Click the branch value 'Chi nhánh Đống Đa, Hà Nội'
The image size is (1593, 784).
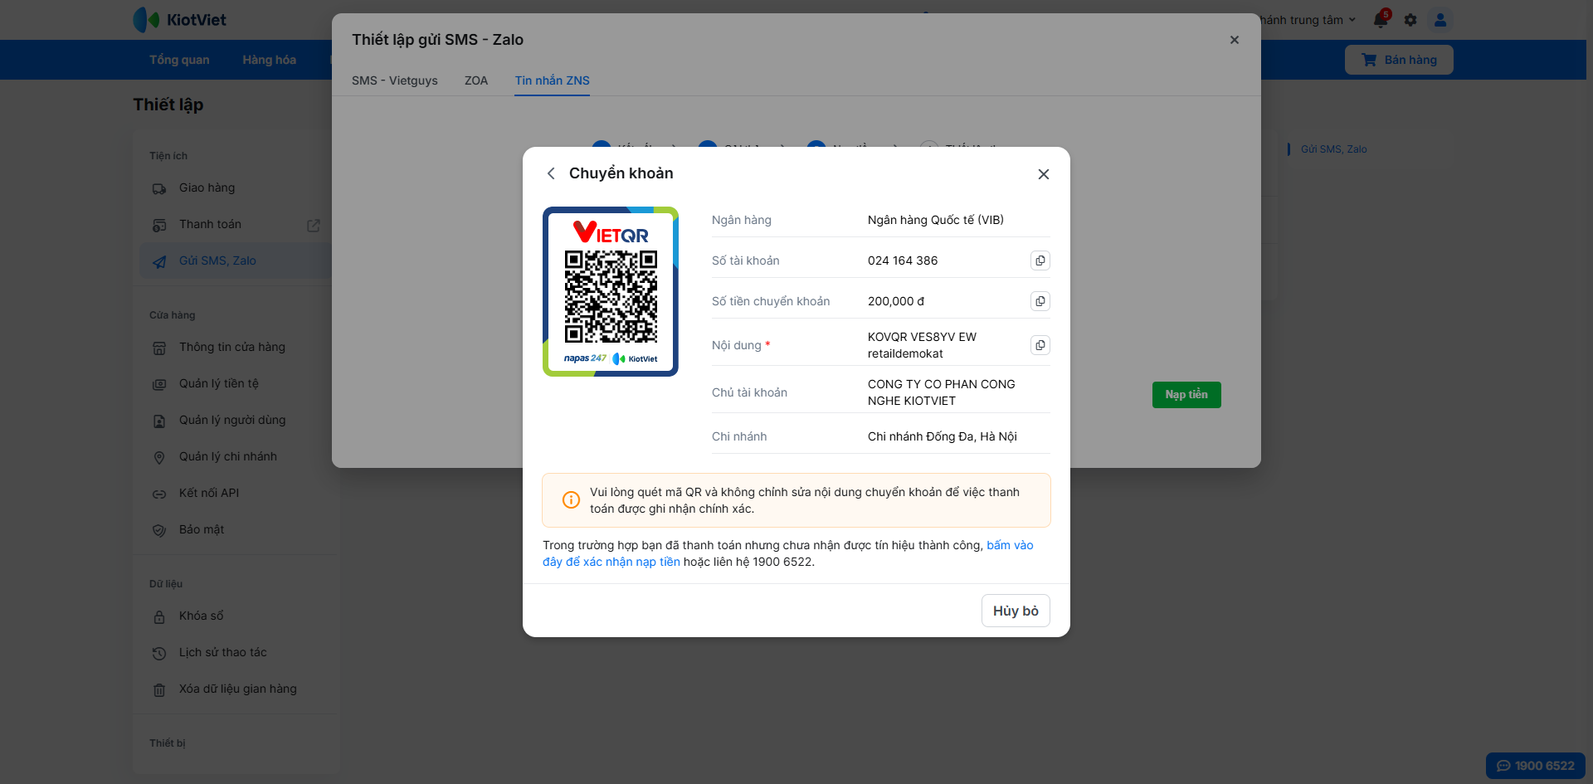click(x=943, y=436)
